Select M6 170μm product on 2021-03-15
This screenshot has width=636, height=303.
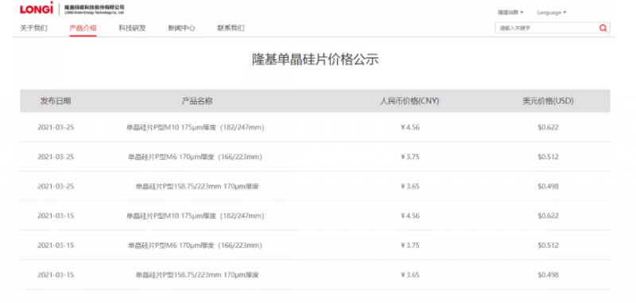pyautogui.click(x=195, y=246)
